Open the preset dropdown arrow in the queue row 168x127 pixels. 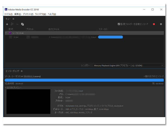(28, 37)
